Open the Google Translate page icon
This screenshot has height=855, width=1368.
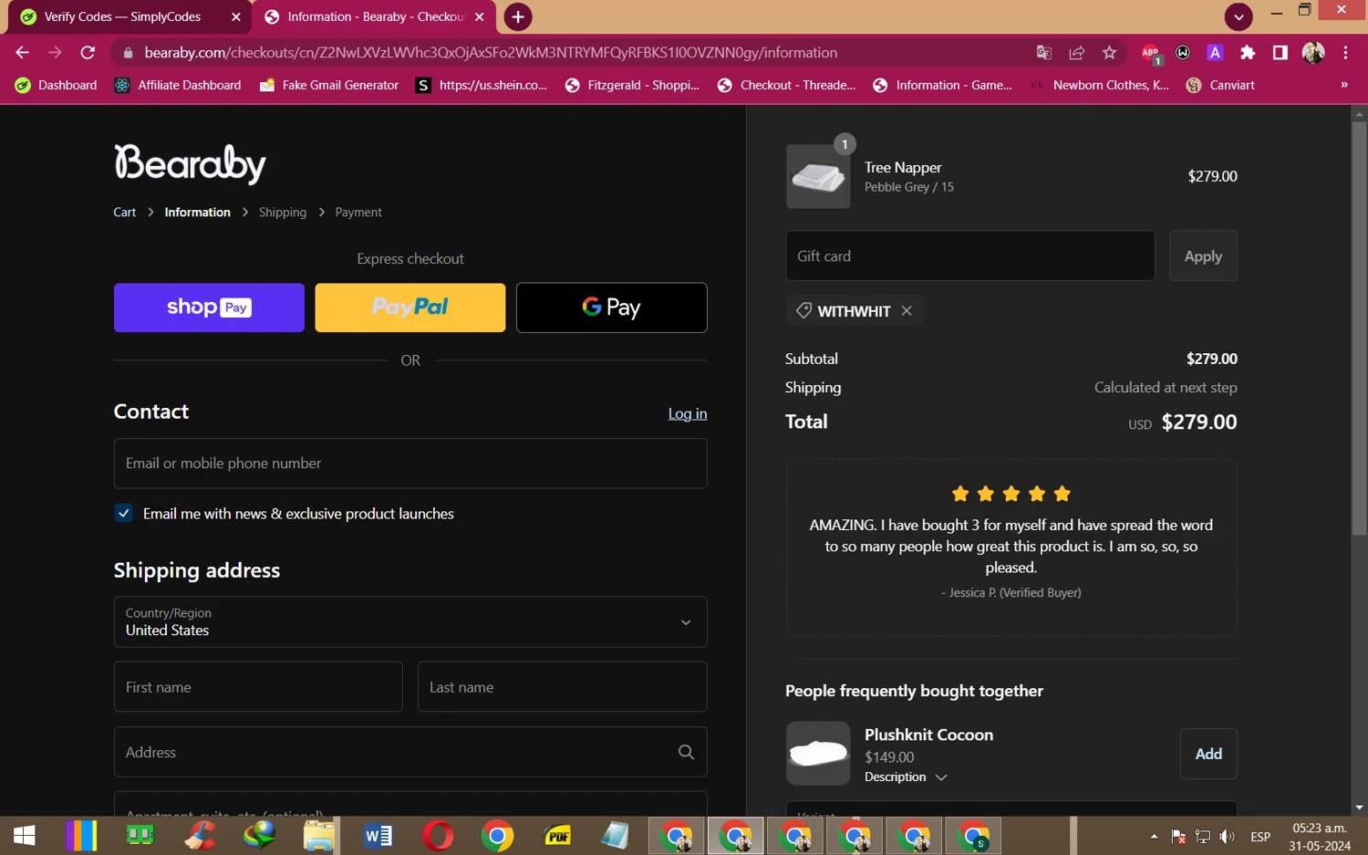pos(1044,53)
